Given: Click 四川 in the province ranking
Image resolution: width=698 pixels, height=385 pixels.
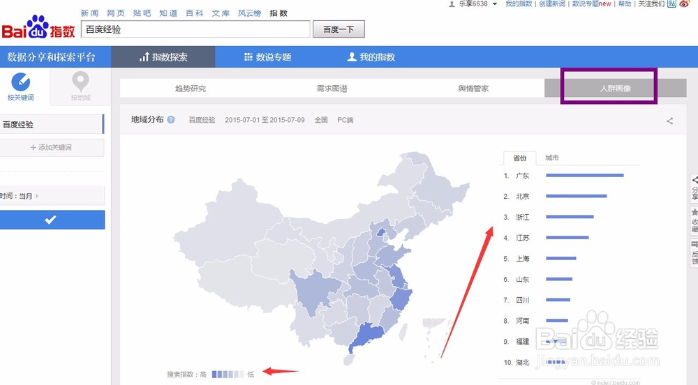Looking at the screenshot, I should pos(523,300).
